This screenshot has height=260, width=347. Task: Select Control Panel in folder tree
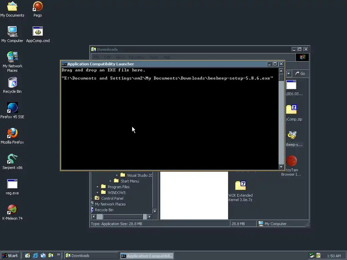112,198
